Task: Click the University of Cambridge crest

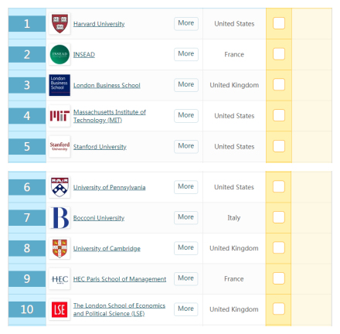Action: pos(59,248)
